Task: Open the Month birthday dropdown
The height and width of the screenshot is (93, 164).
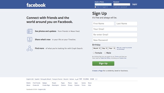Action: click(97, 48)
